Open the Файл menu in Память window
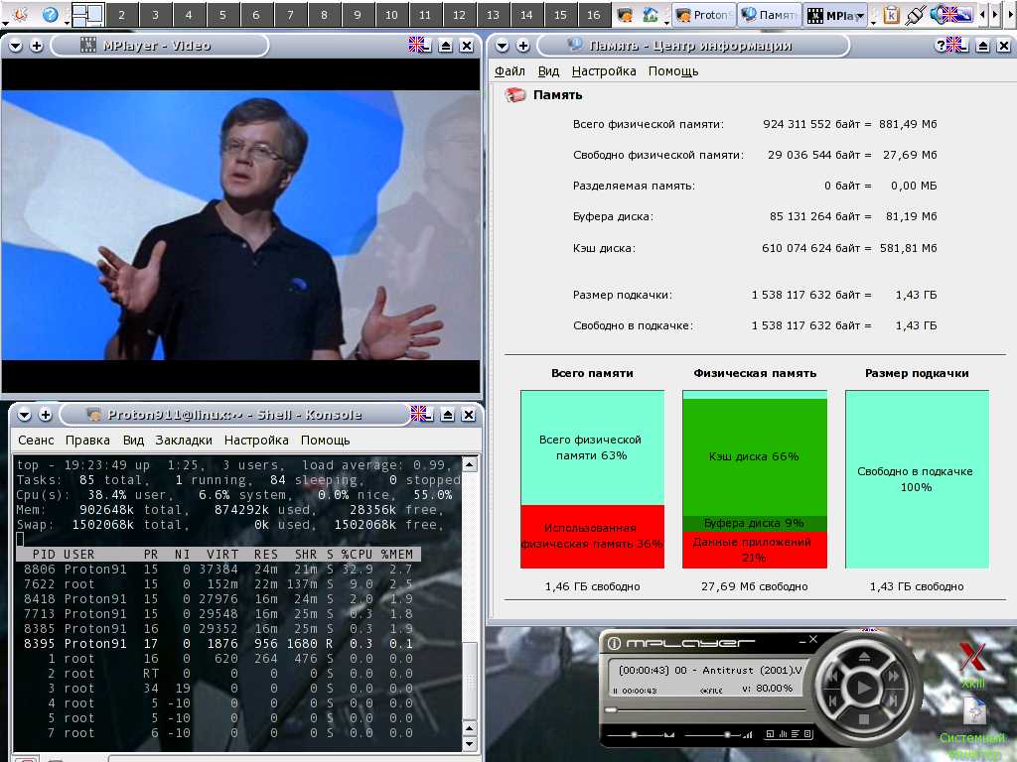This screenshot has width=1017, height=762. tap(509, 71)
